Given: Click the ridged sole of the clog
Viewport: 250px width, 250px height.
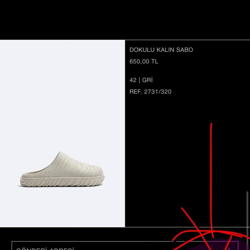Looking at the screenshot, I should pos(62,181).
